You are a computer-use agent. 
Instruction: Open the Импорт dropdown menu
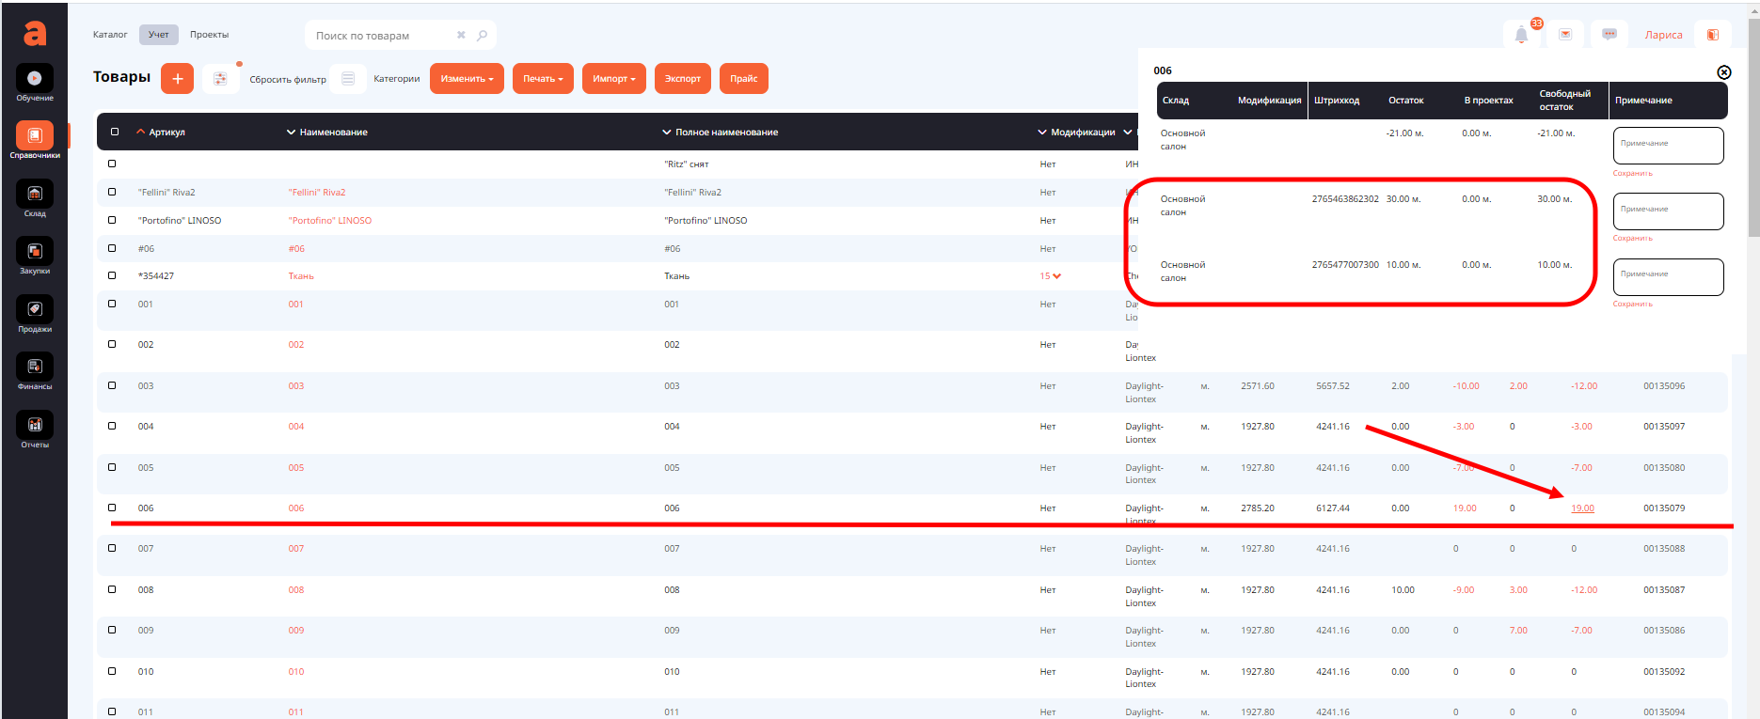[x=613, y=79]
